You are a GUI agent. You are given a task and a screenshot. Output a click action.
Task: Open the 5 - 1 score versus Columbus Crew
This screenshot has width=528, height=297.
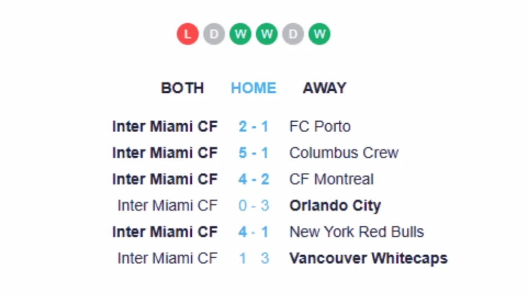tap(254, 153)
